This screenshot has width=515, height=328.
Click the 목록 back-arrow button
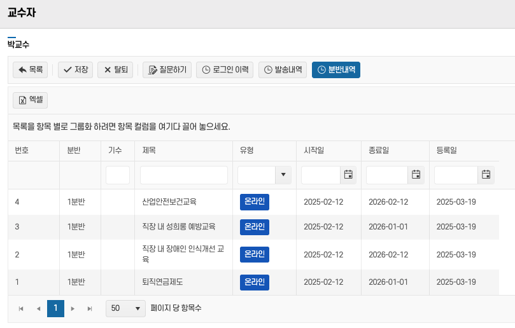[30, 70]
